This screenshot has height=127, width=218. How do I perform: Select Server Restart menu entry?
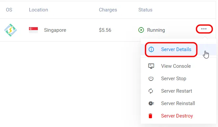click(x=179, y=91)
